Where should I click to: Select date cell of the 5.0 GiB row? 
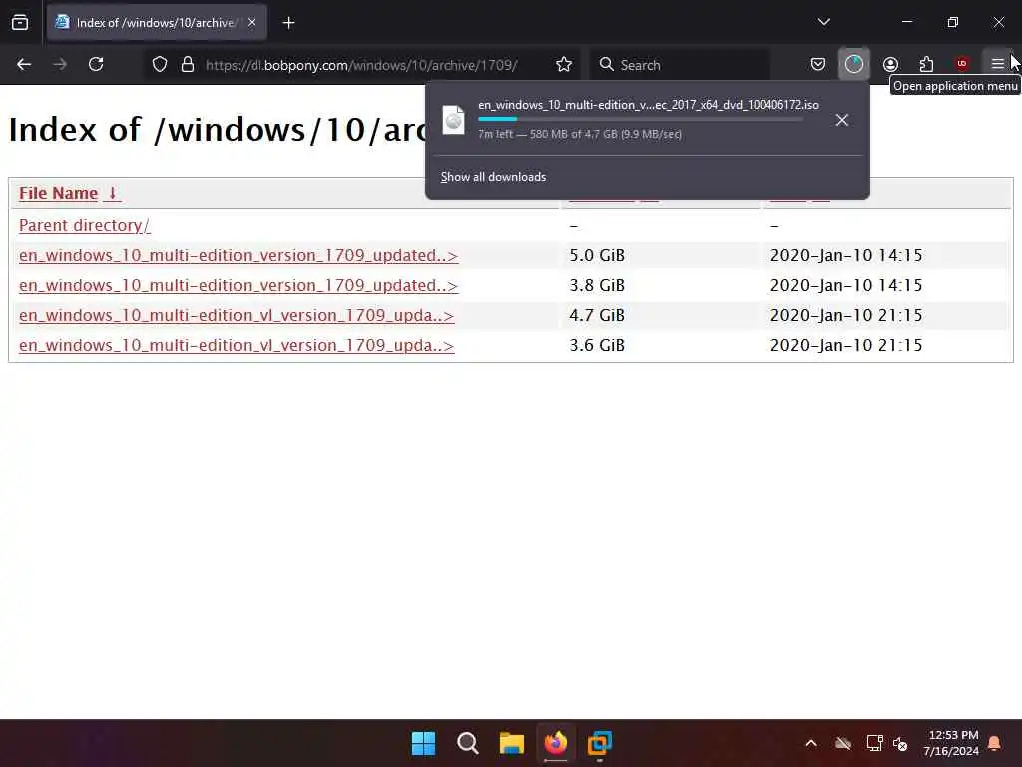point(846,255)
